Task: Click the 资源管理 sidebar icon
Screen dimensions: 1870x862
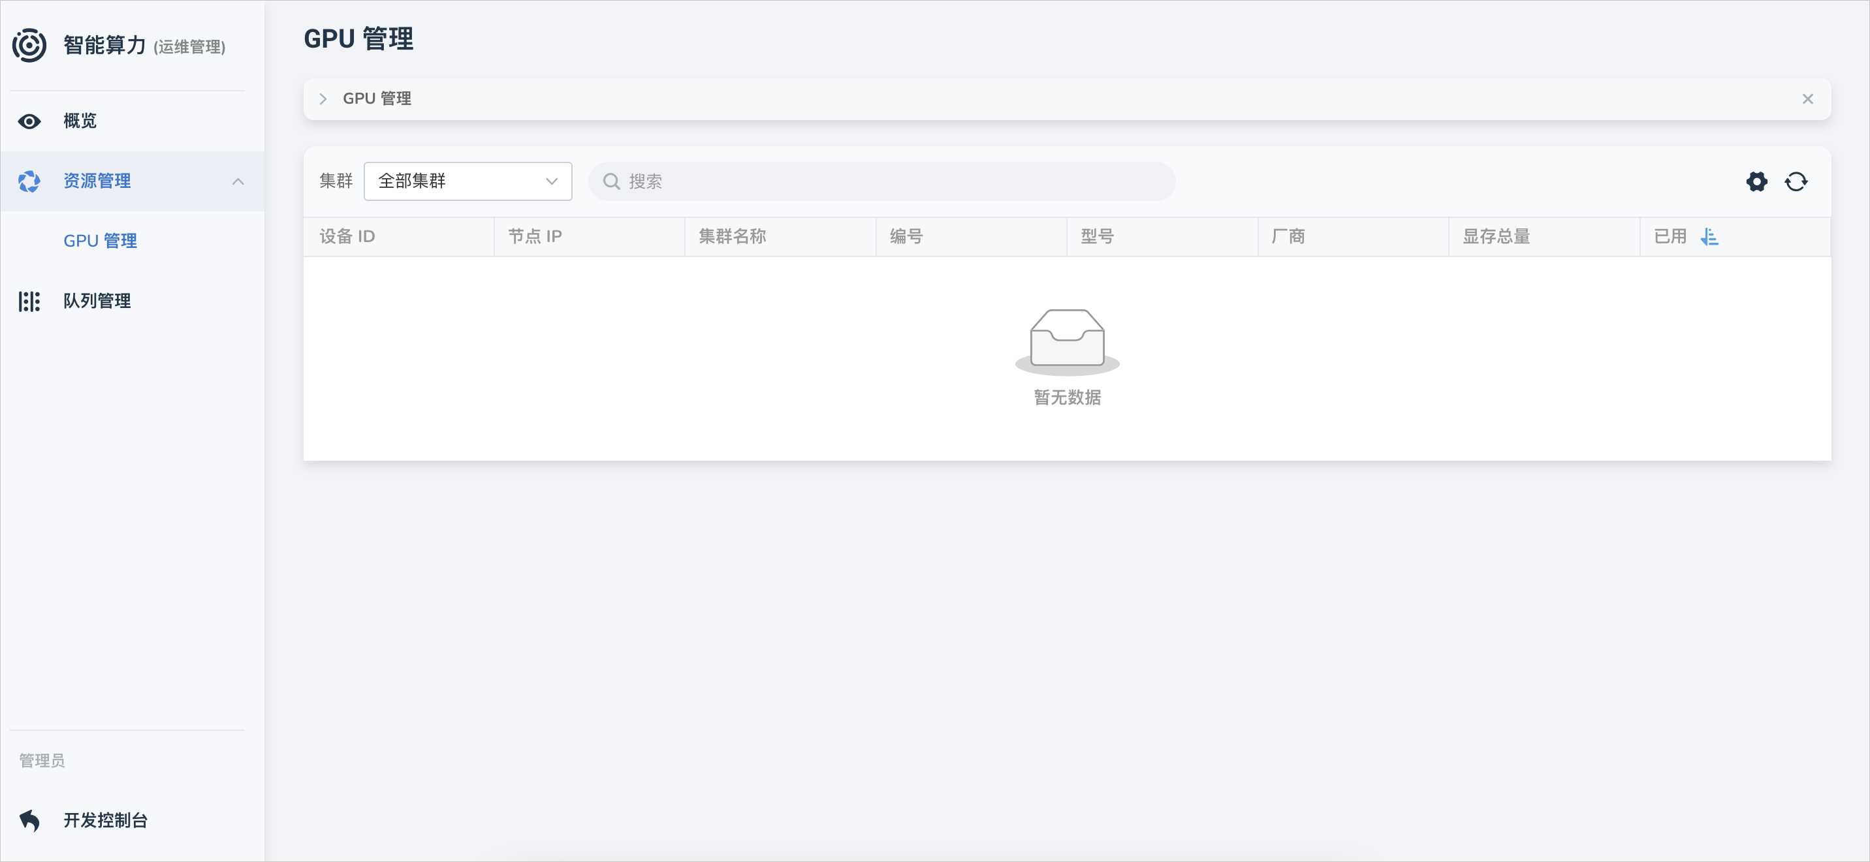Action: click(29, 181)
